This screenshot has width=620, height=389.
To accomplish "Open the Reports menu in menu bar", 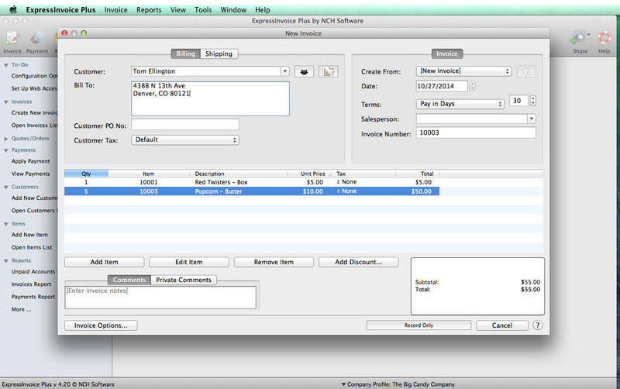I will point(149,10).
